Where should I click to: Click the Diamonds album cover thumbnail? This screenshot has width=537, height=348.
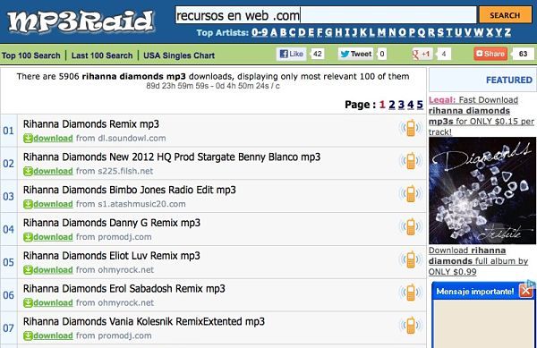click(x=482, y=191)
